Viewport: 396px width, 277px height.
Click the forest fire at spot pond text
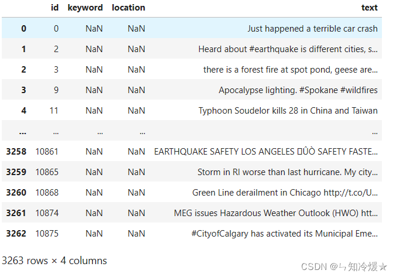click(290, 70)
